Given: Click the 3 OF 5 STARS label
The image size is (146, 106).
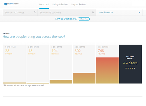Looking at the screenshot, I should click(x=57, y=47).
